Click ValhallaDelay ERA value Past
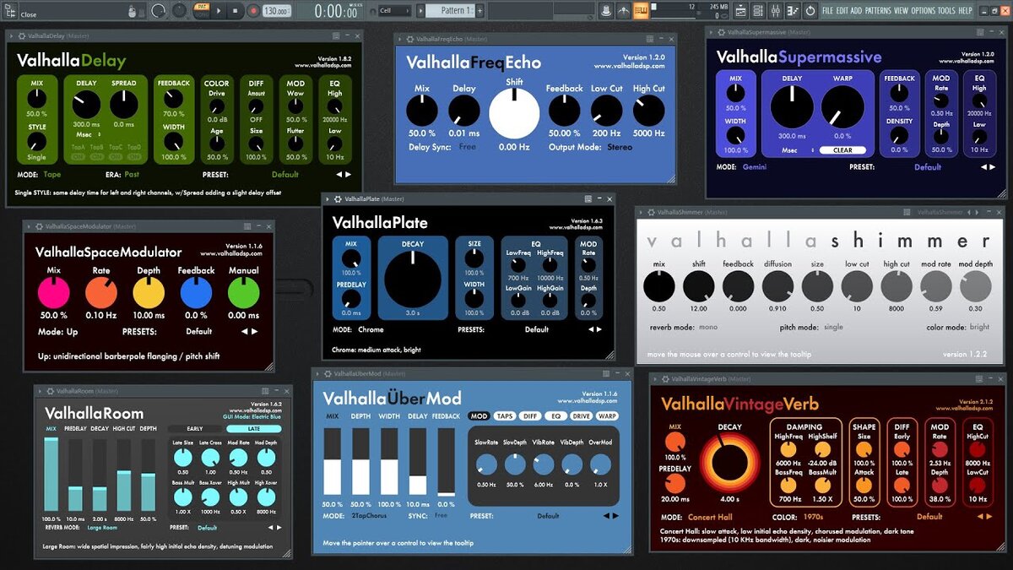1013x570 pixels. tap(132, 174)
